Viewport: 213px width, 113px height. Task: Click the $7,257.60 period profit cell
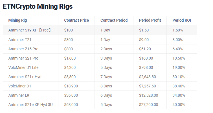click(148, 86)
